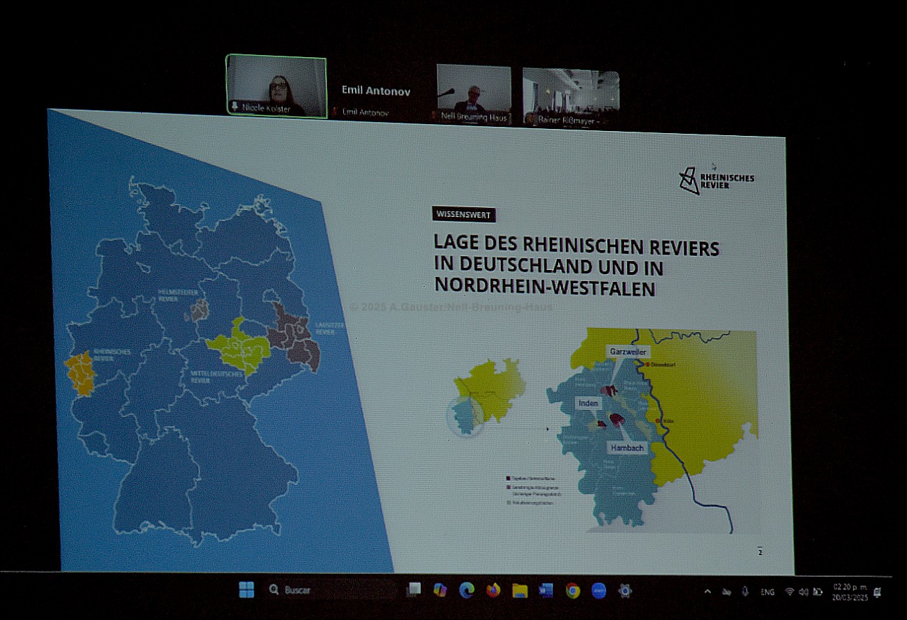
Task: Open Firefox from the taskbar
Action: click(x=493, y=590)
